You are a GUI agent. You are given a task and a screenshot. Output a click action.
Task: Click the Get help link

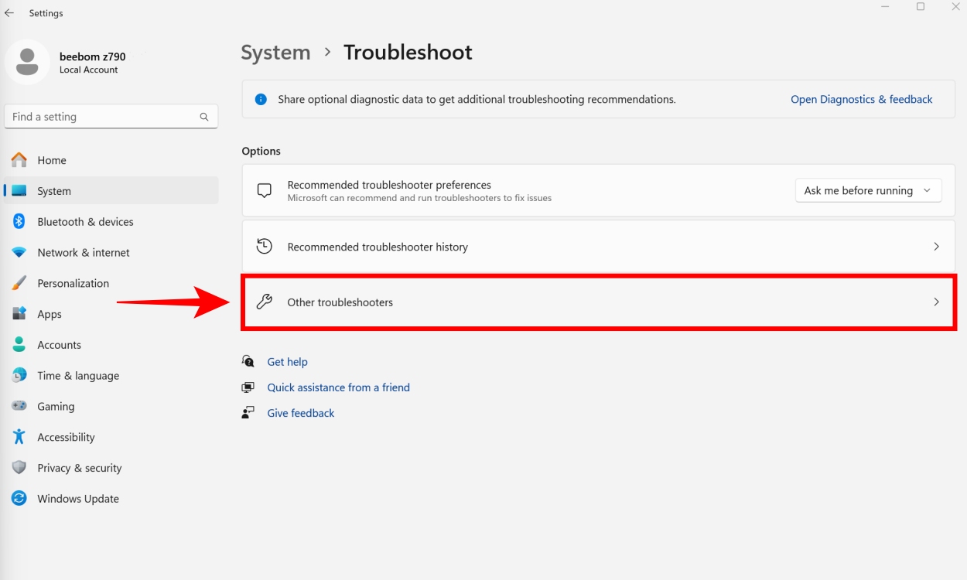[x=287, y=361]
